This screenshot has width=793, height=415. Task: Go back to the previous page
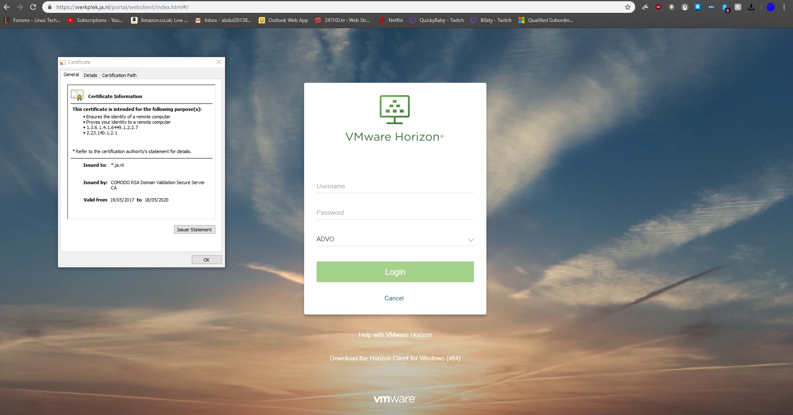pyautogui.click(x=7, y=7)
